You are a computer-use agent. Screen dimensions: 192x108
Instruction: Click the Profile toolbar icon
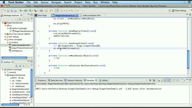tap(30, 11)
